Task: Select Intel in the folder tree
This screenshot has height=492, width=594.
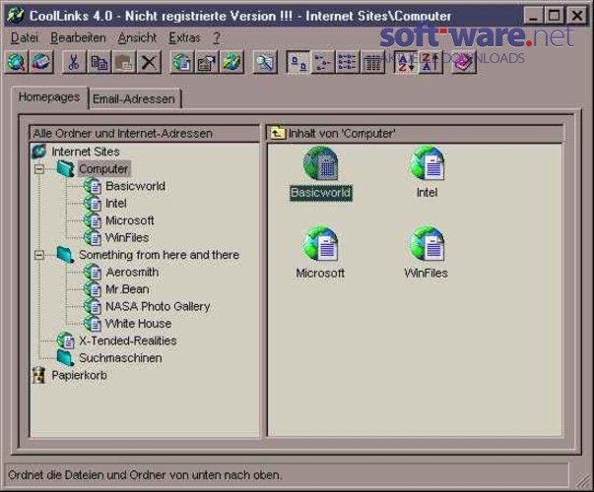Action: tap(116, 204)
